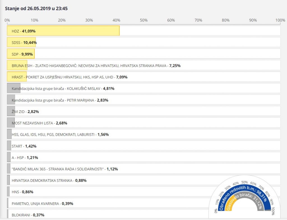Click the 100% axis label on the chart
This screenshot has width=287, height=220.
pos(280,20)
